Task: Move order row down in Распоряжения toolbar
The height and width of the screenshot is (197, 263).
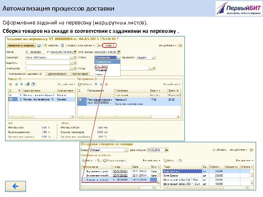Action: pyautogui.click(x=96, y=84)
